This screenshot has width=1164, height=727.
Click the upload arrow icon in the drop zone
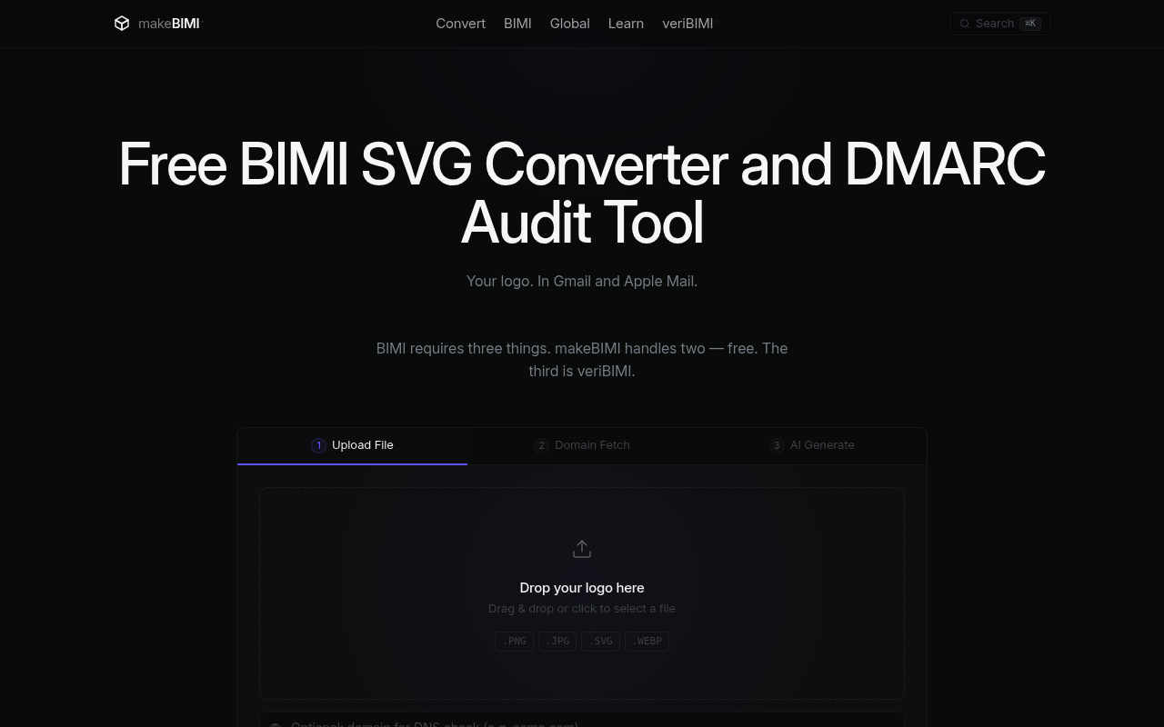[582, 549]
